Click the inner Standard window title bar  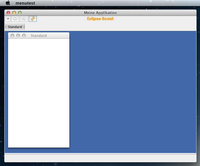39,36
